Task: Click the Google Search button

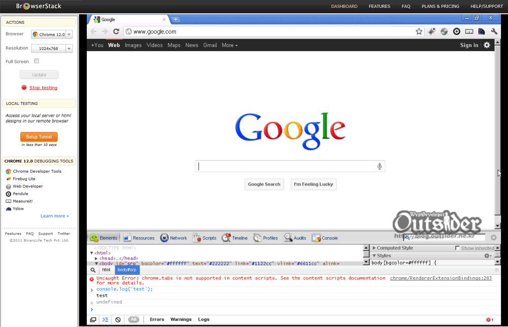Action: coord(264,184)
